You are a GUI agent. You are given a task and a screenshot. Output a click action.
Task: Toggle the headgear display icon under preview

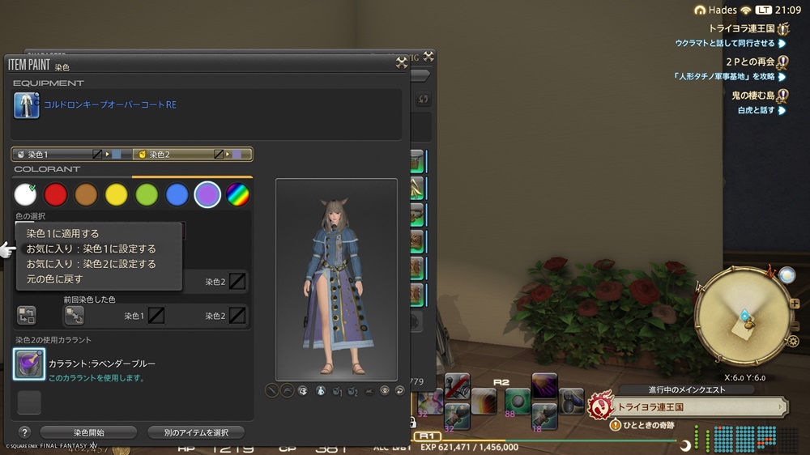click(x=288, y=391)
